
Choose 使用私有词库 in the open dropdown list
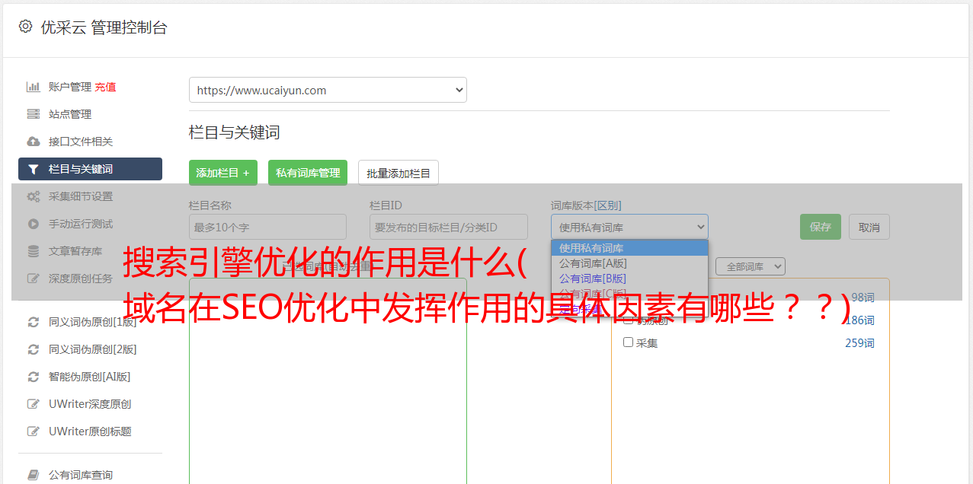629,248
